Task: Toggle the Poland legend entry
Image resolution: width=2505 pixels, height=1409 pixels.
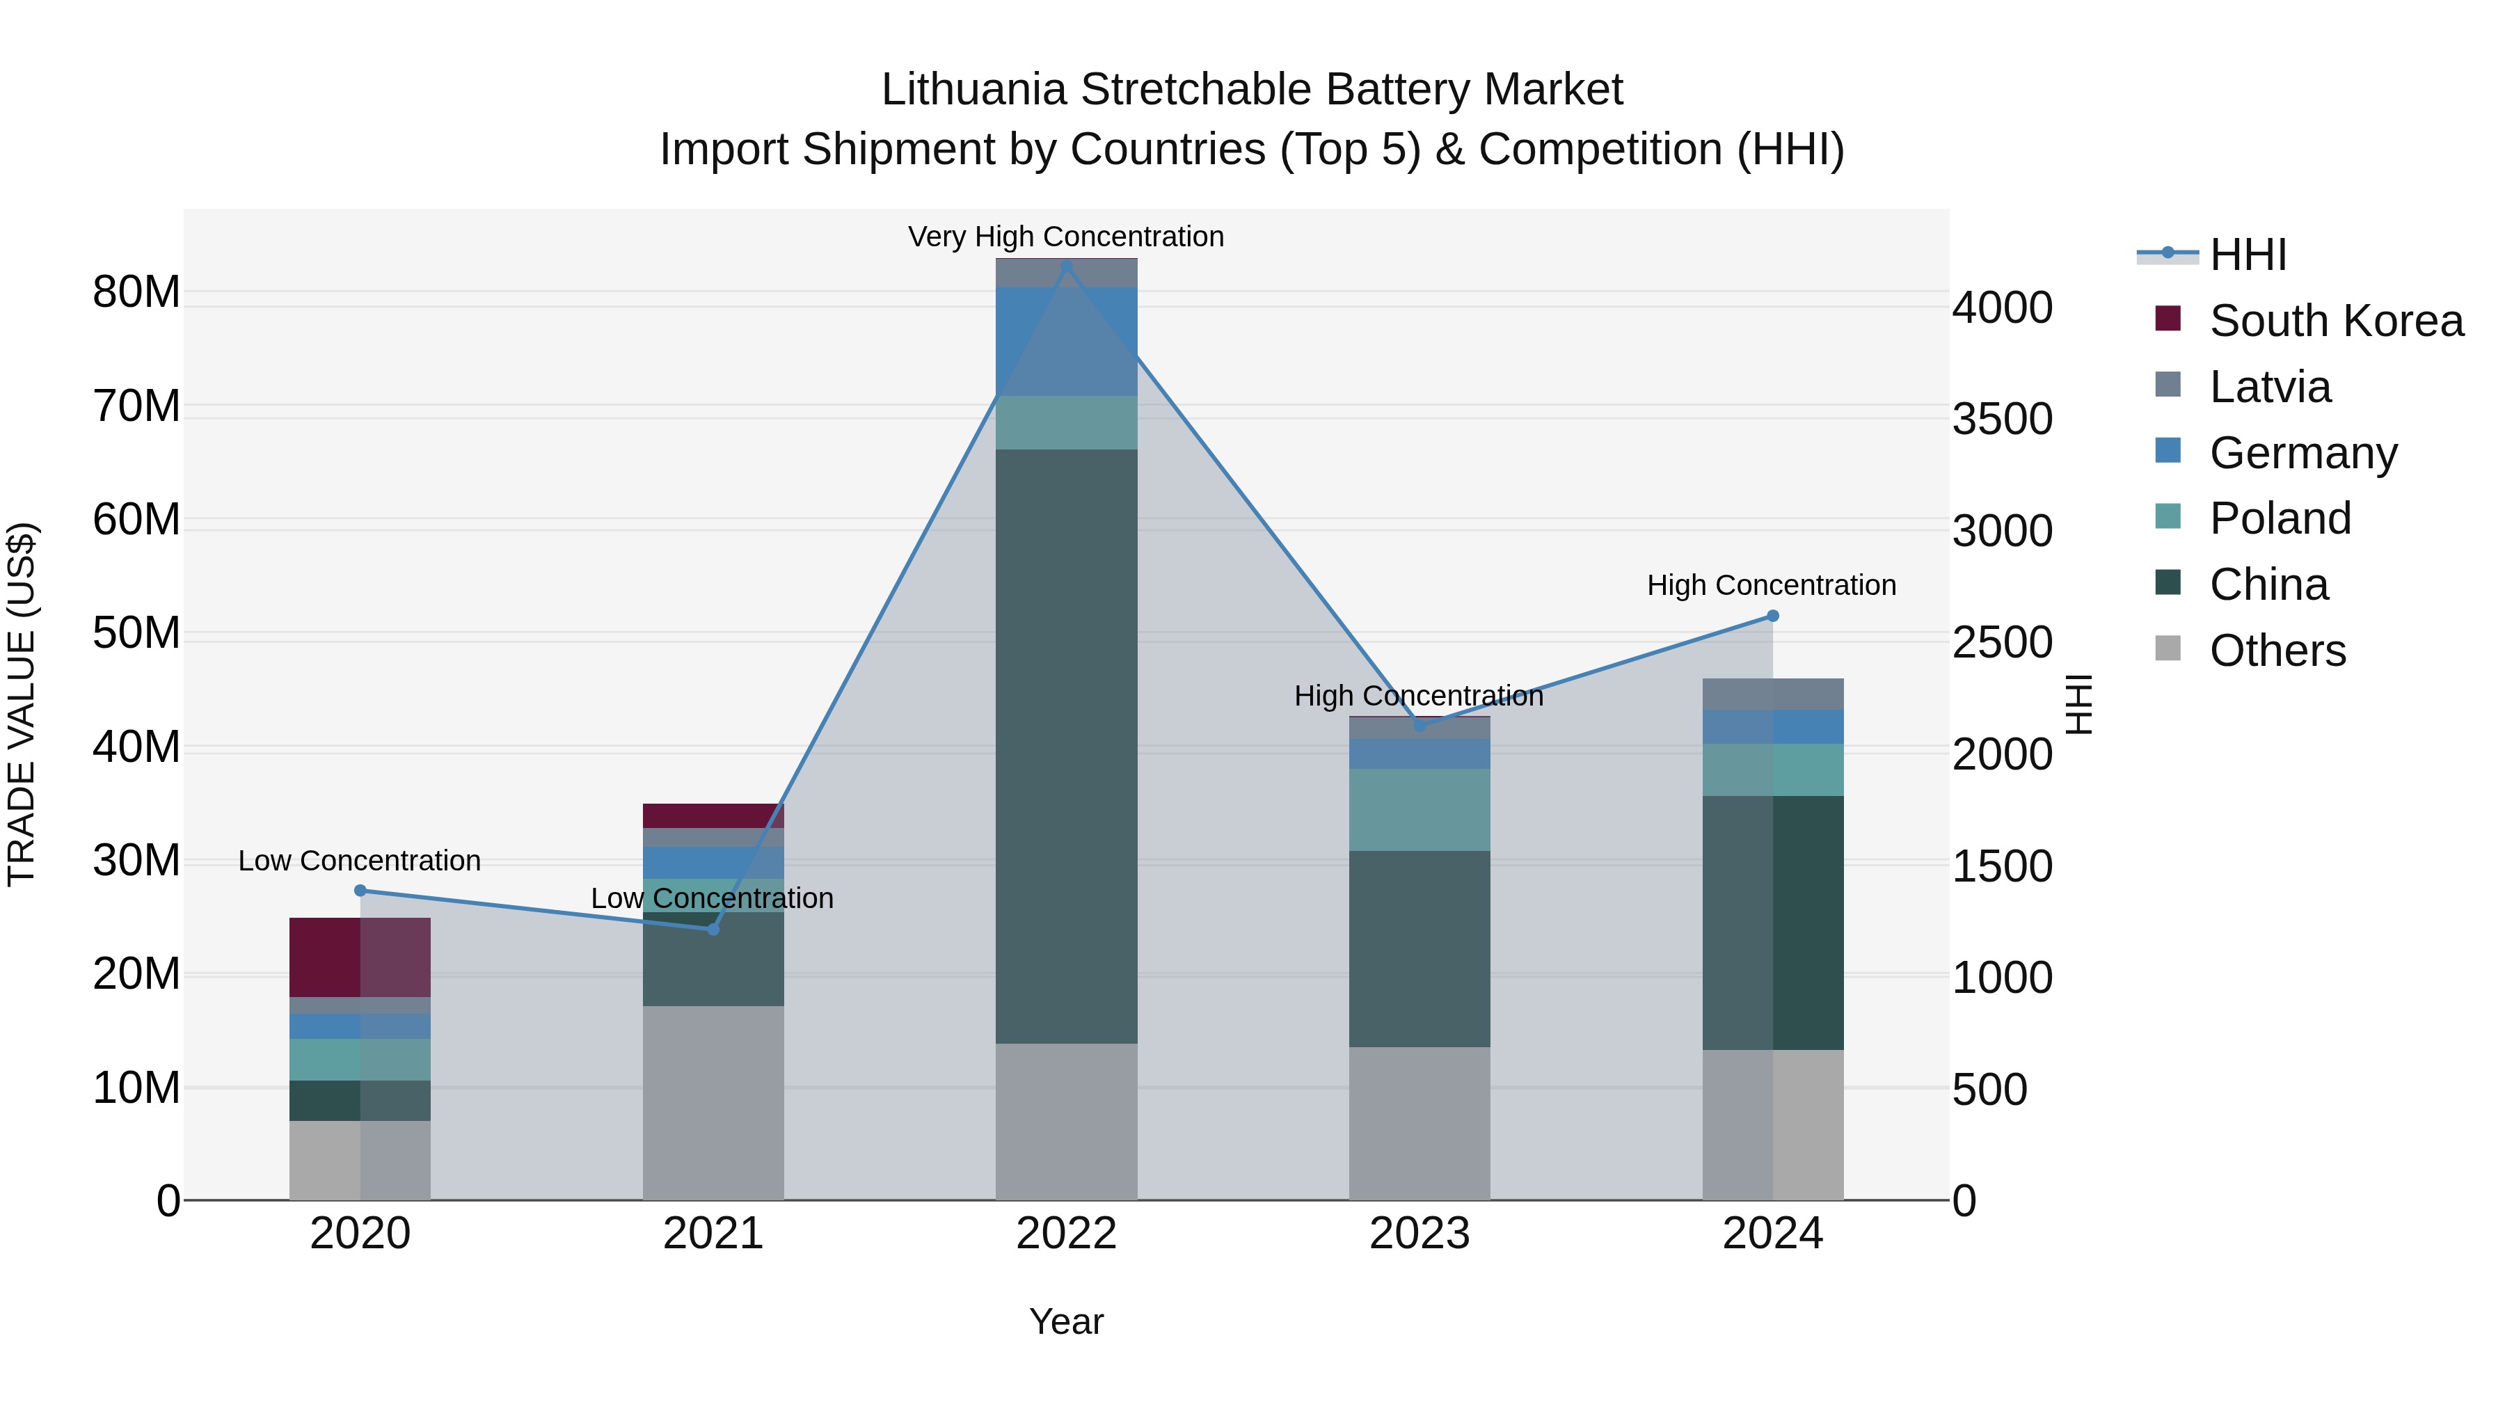Action: point(2252,518)
